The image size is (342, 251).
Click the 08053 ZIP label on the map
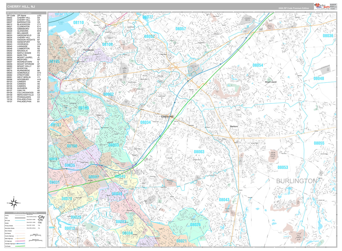pyautogui.click(x=283, y=167)
